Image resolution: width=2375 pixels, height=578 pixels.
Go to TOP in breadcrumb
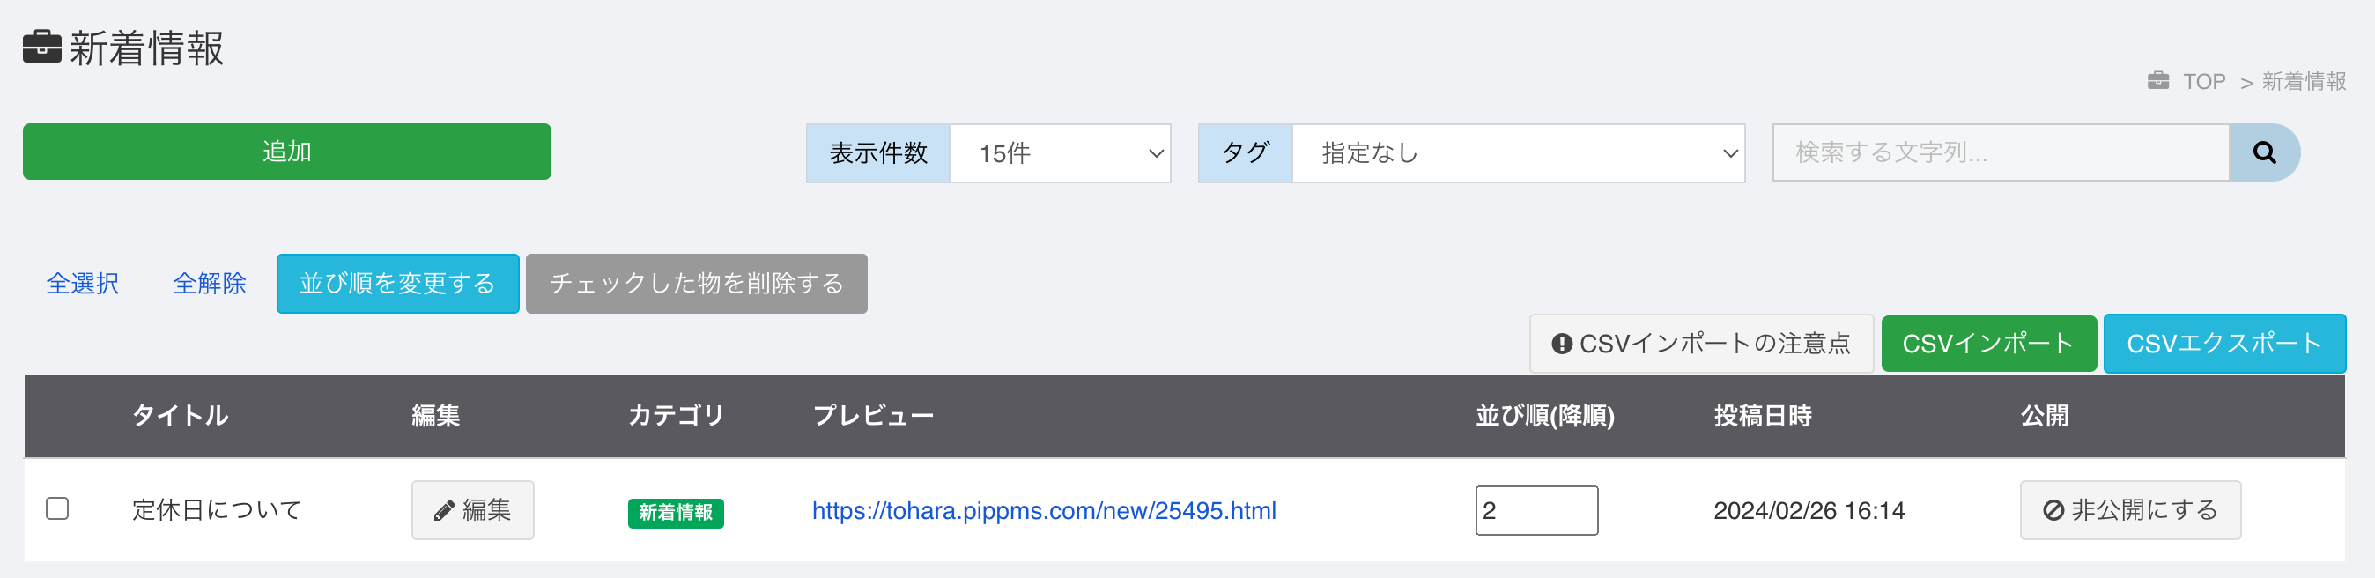pos(2203,82)
